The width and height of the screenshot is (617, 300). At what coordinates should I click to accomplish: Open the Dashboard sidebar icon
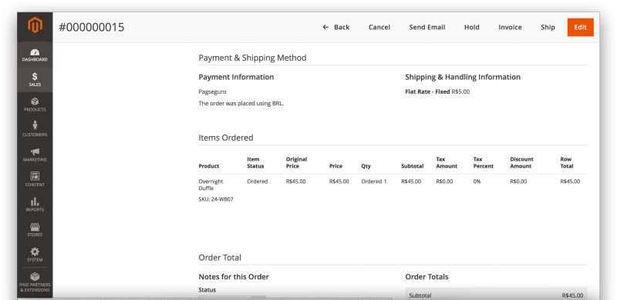click(35, 55)
